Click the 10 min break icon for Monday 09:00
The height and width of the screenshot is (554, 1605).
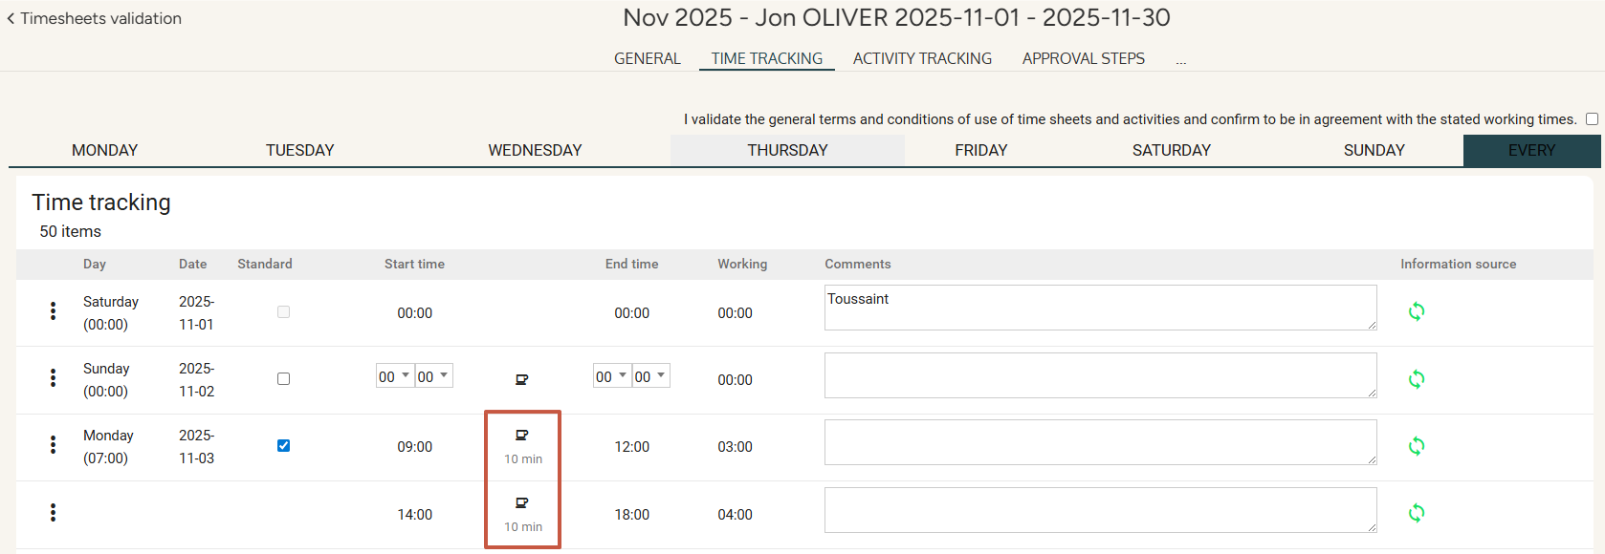(x=522, y=436)
